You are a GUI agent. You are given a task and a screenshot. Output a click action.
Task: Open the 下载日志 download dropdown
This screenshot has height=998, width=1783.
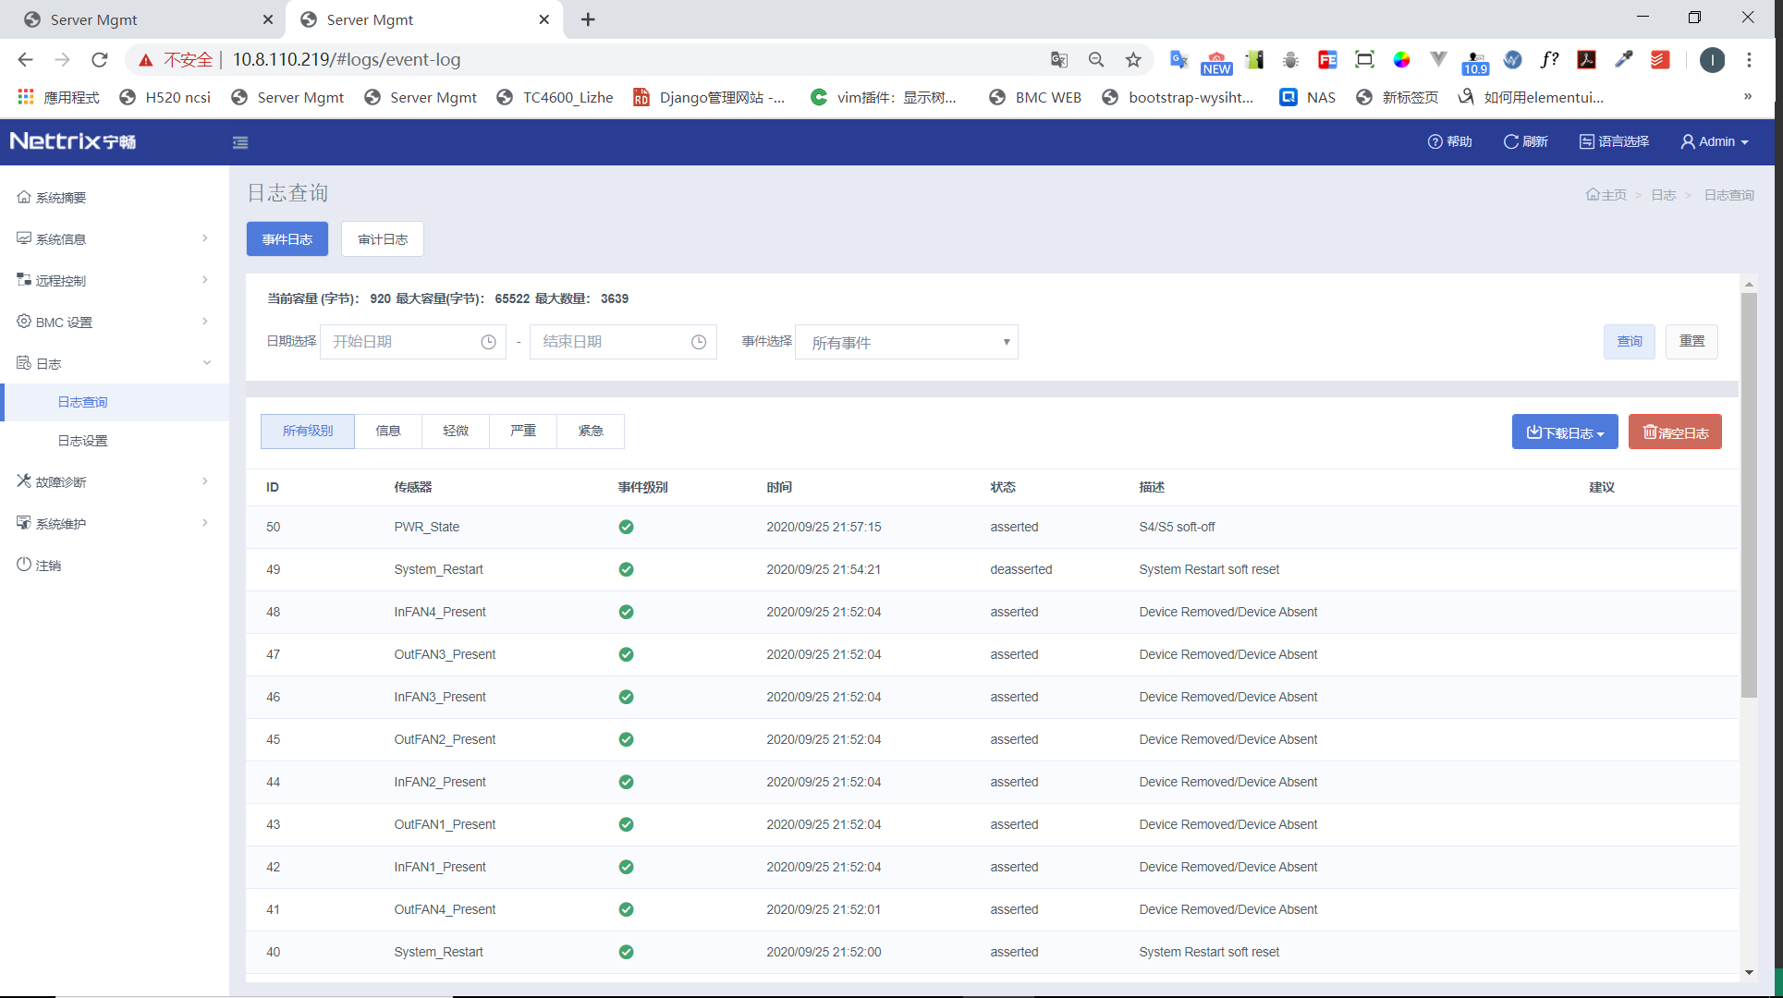point(1565,432)
